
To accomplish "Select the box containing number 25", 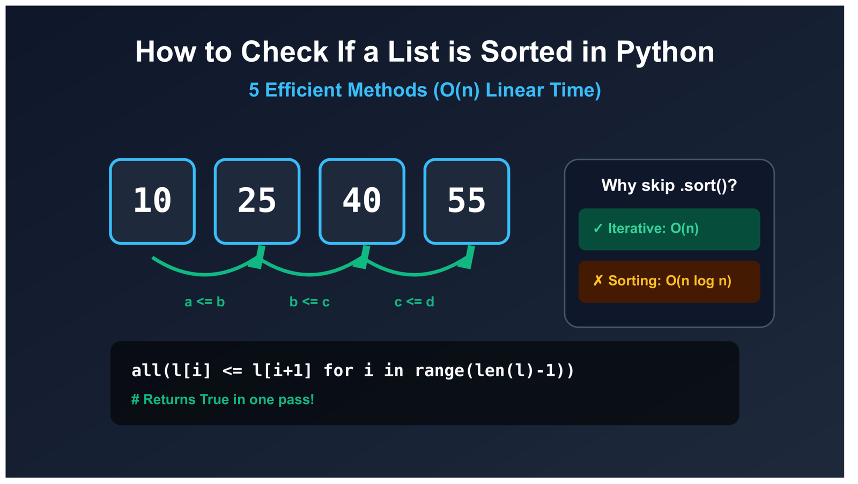I will tap(256, 201).
